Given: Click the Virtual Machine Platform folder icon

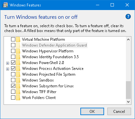Looking at the screenshot, I should coord(18,39).
